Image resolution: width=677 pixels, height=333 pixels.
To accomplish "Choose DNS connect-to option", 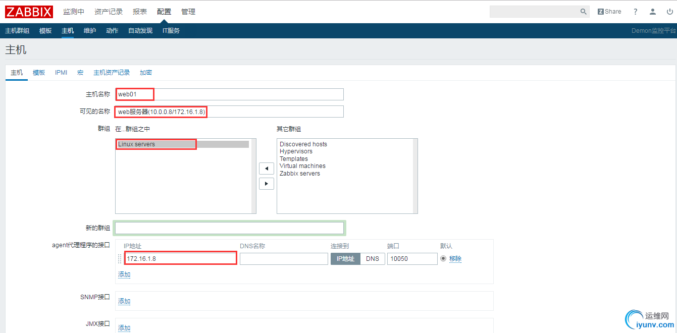I will pyautogui.click(x=373, y=259).
